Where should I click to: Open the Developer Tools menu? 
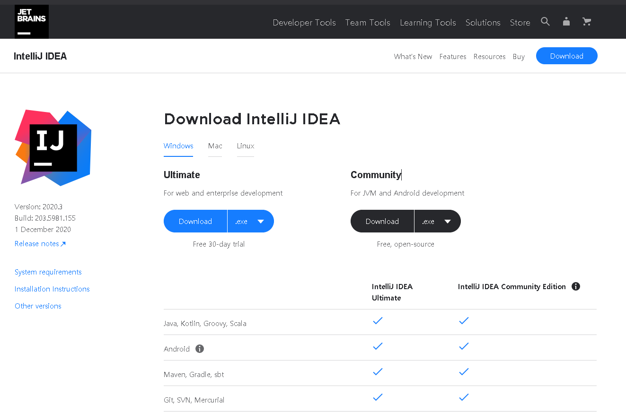pyautogui.click(x=304, y=22)
